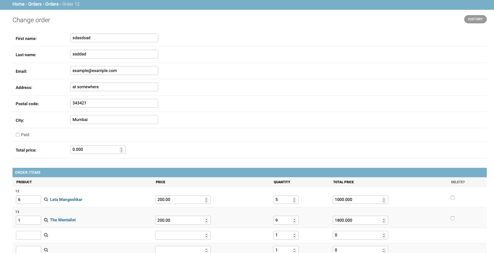494x253 pixels.
Task: Click quantity stepper showing 9
Action: pyautogui.click(x=294, y=220)
